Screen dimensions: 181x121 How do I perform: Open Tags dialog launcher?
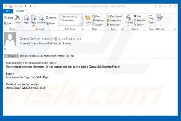(x=122, y=29)
